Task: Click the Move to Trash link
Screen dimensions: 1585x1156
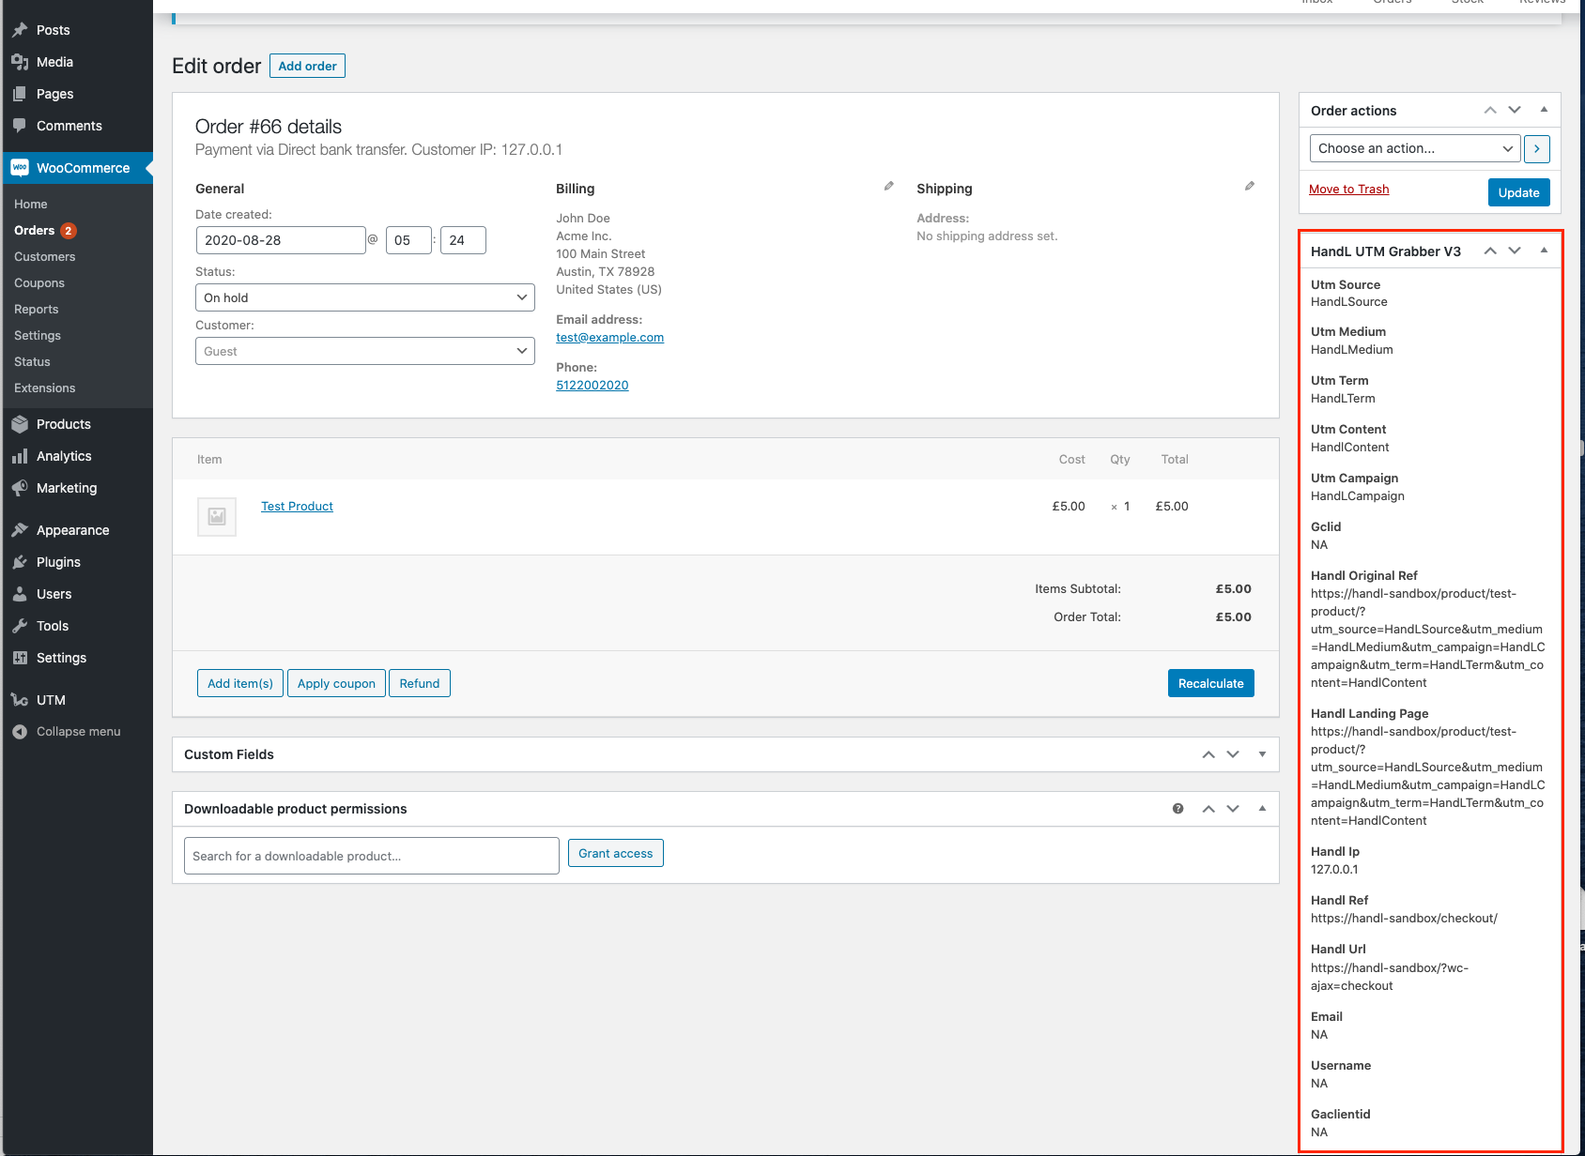Action: coord(1348,189)
